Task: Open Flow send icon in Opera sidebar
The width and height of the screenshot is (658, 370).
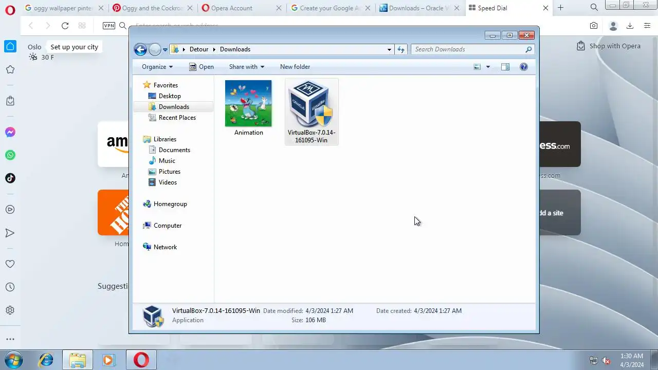Action: point(10,233)
